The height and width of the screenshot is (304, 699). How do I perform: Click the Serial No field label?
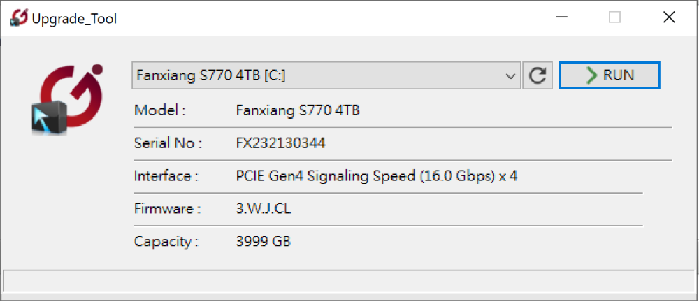click(168, 143)
